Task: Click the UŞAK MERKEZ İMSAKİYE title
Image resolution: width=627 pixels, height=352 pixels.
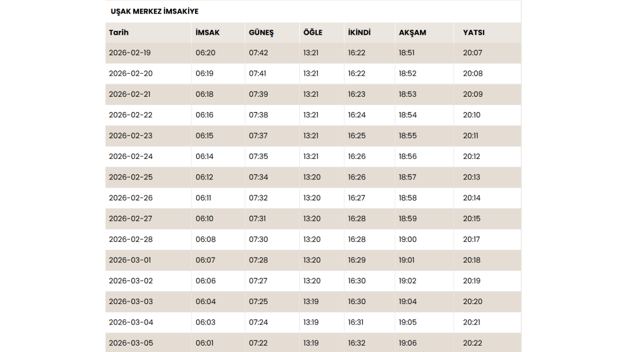Action: pos(154,11)
